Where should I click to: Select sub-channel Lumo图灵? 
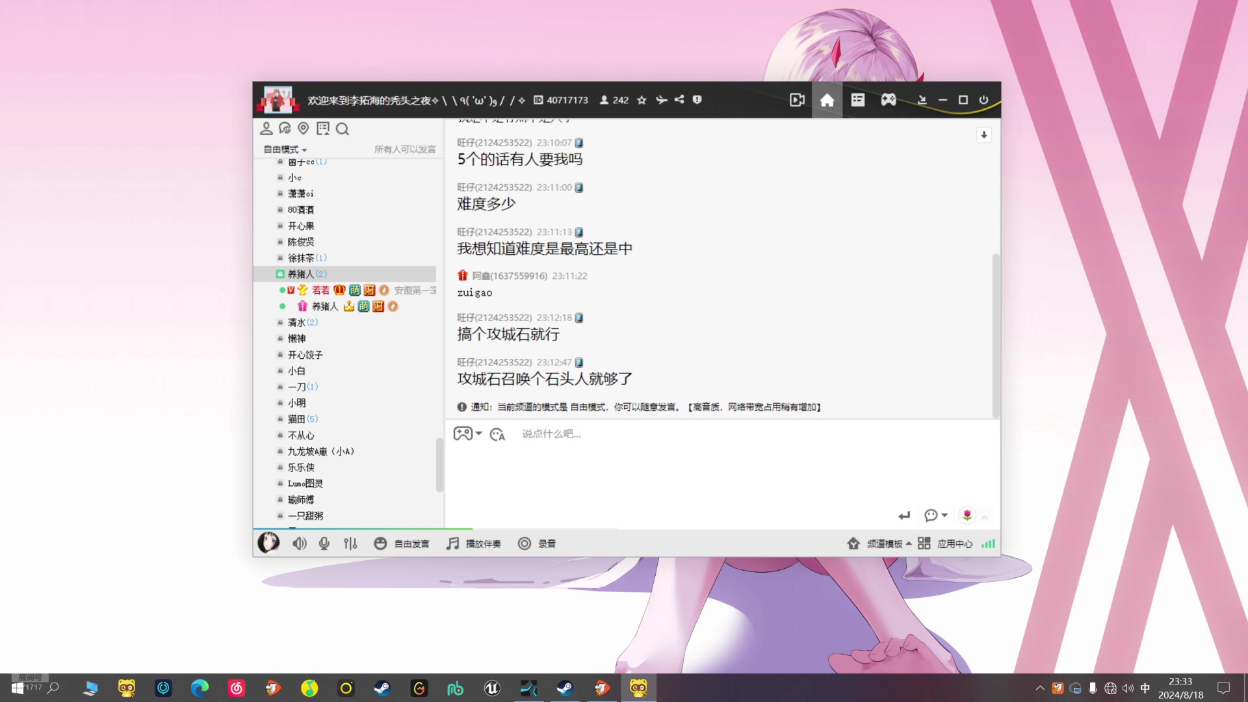pos(305,484)
